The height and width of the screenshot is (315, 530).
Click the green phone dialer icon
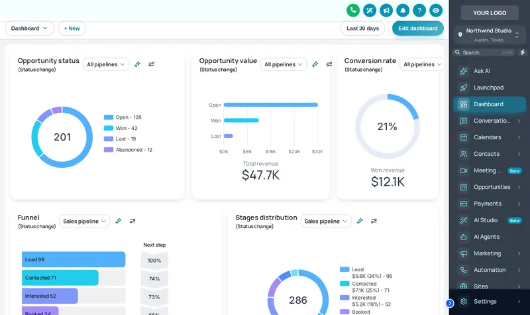coord(353,11)
